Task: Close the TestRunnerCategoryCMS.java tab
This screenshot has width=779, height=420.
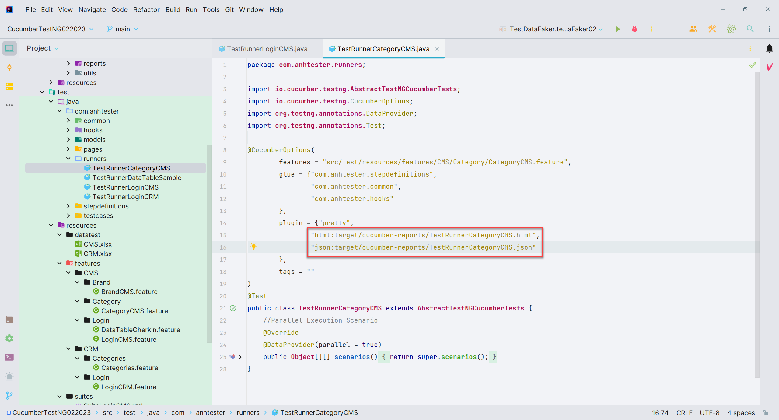Action: pos(437,49)
